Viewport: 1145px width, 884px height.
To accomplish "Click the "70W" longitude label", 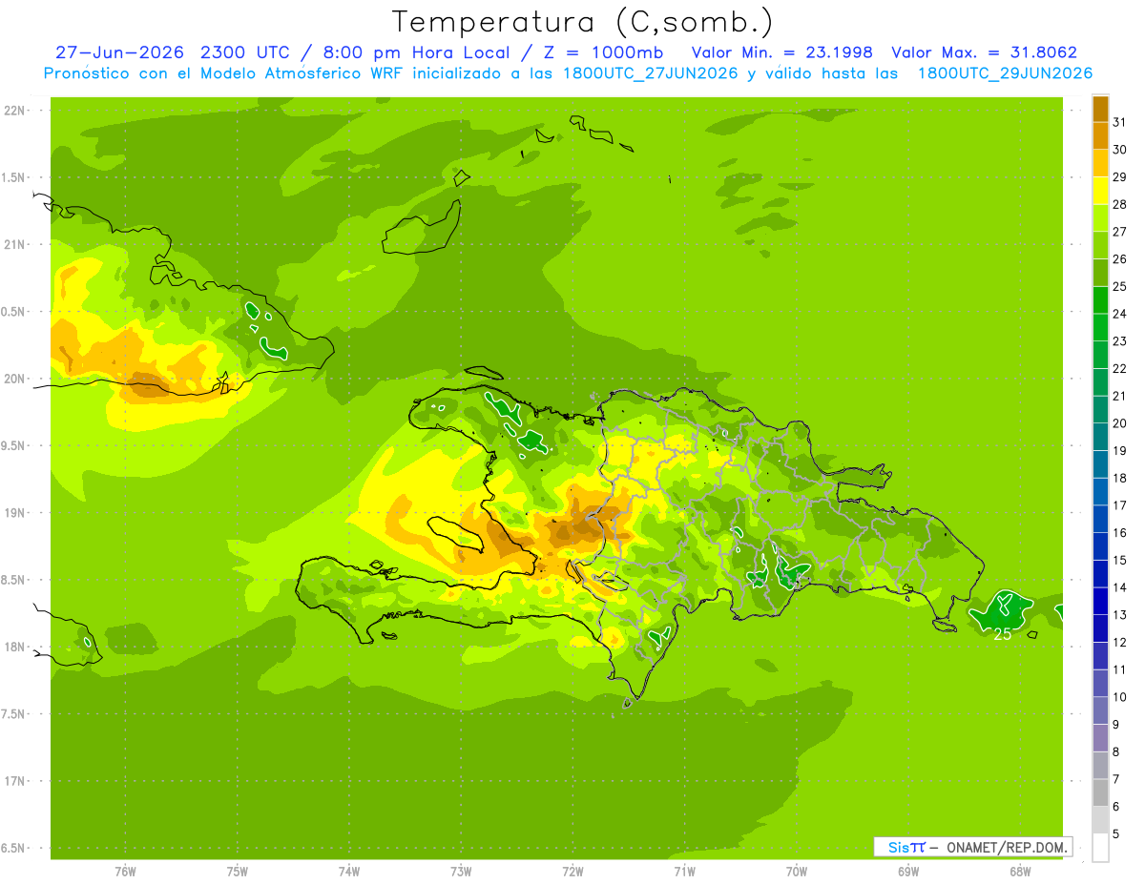I will [x=797, y=872].
